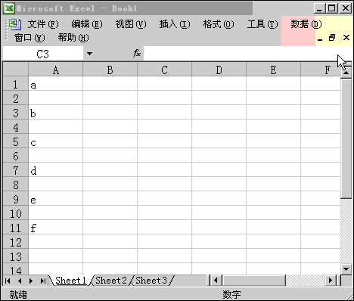This screenshot has height=301, width=354.
Task: Click the tab split bar before horizontal scrollbar
Action: [x=209, y=281]
